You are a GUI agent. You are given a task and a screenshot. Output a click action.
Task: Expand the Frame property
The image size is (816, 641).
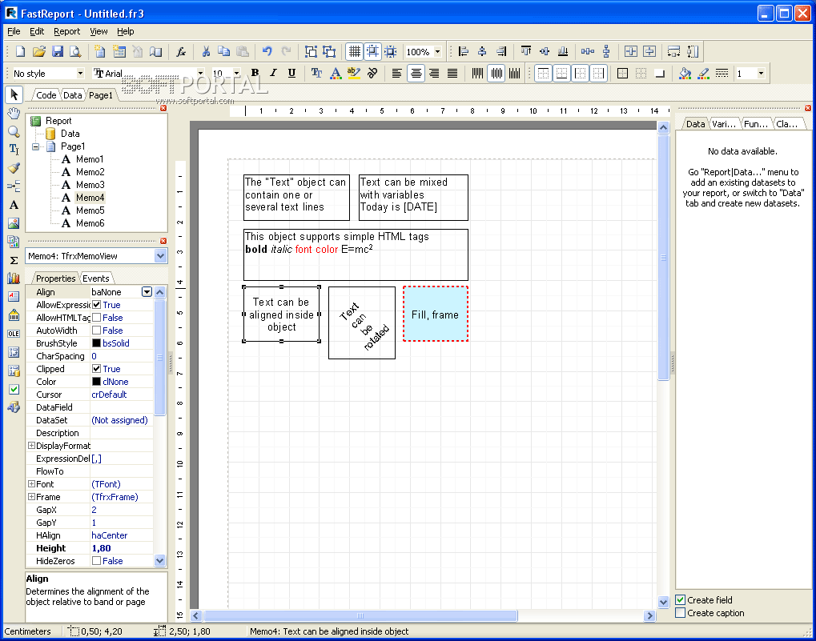(x=31, y=496)
